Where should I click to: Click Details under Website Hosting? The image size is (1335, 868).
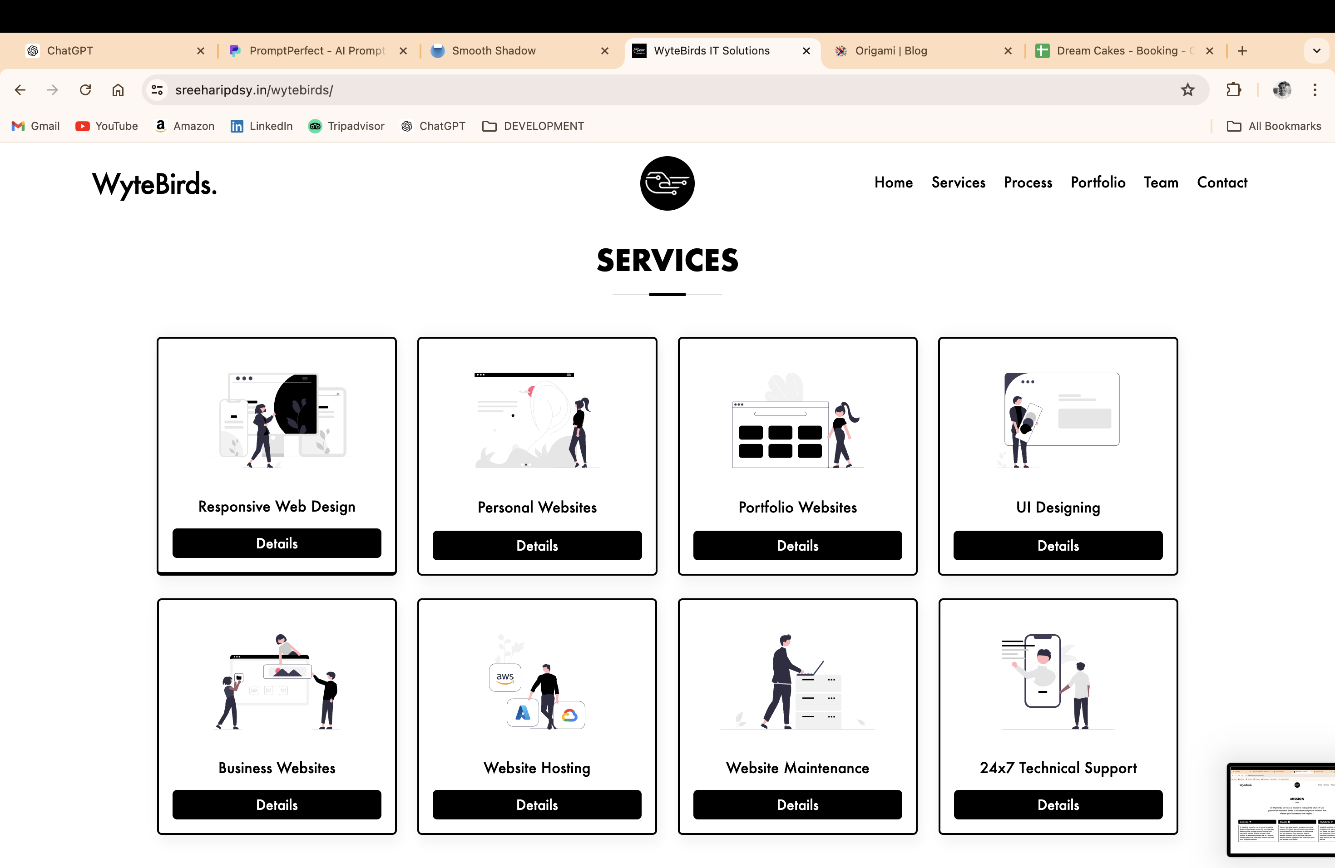point(537,804)
